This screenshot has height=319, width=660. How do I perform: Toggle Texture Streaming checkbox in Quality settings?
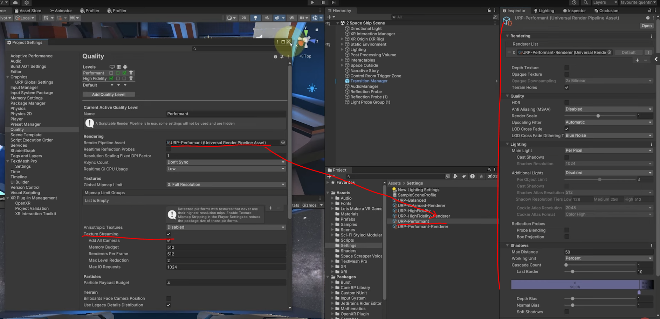[169, 234]
